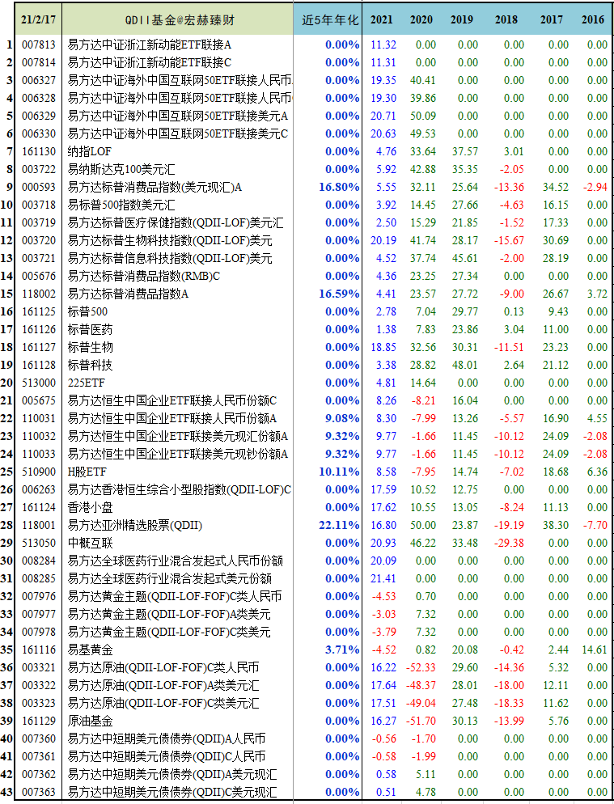Viewport: 614px width, 804px height.
Task: Click the 50.09 value for 2020
Action: pyautogui.click(x=422, y=116)
